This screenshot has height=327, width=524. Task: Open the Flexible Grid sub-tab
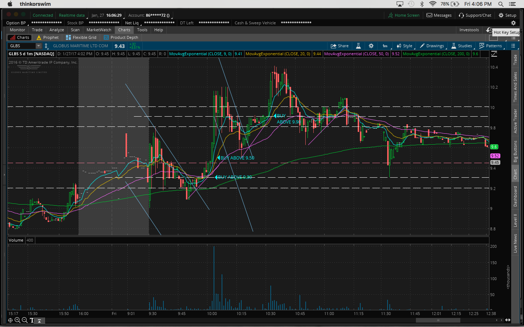81,37
